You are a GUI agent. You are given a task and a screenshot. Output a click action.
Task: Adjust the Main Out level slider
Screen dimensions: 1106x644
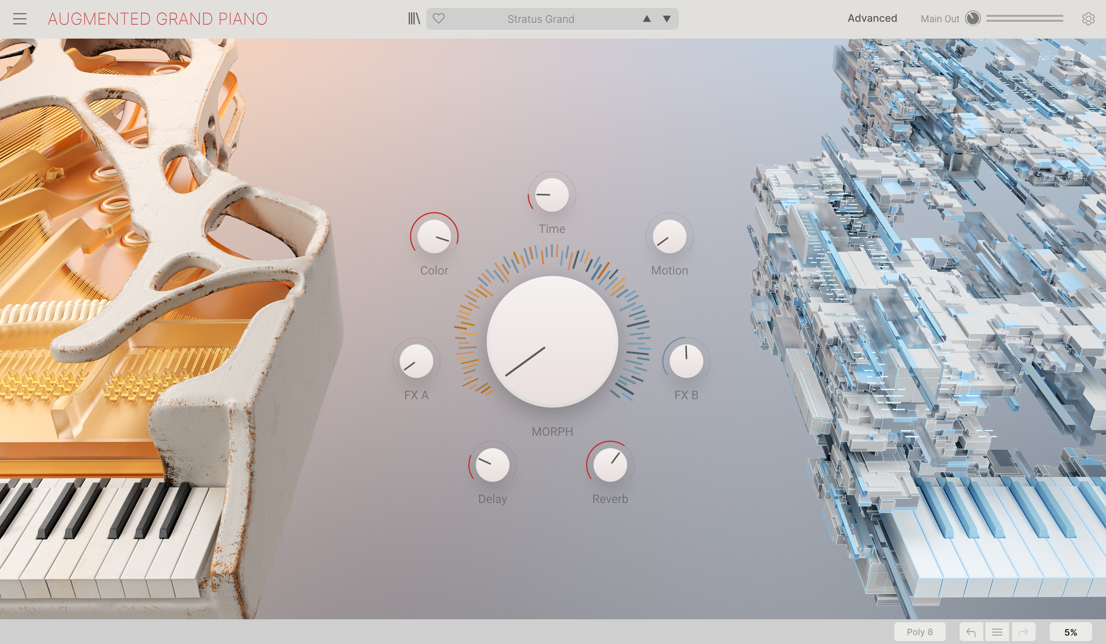(1024, 18)
